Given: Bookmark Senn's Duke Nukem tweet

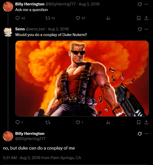Looking at the screenshot, I should [139, 122].
